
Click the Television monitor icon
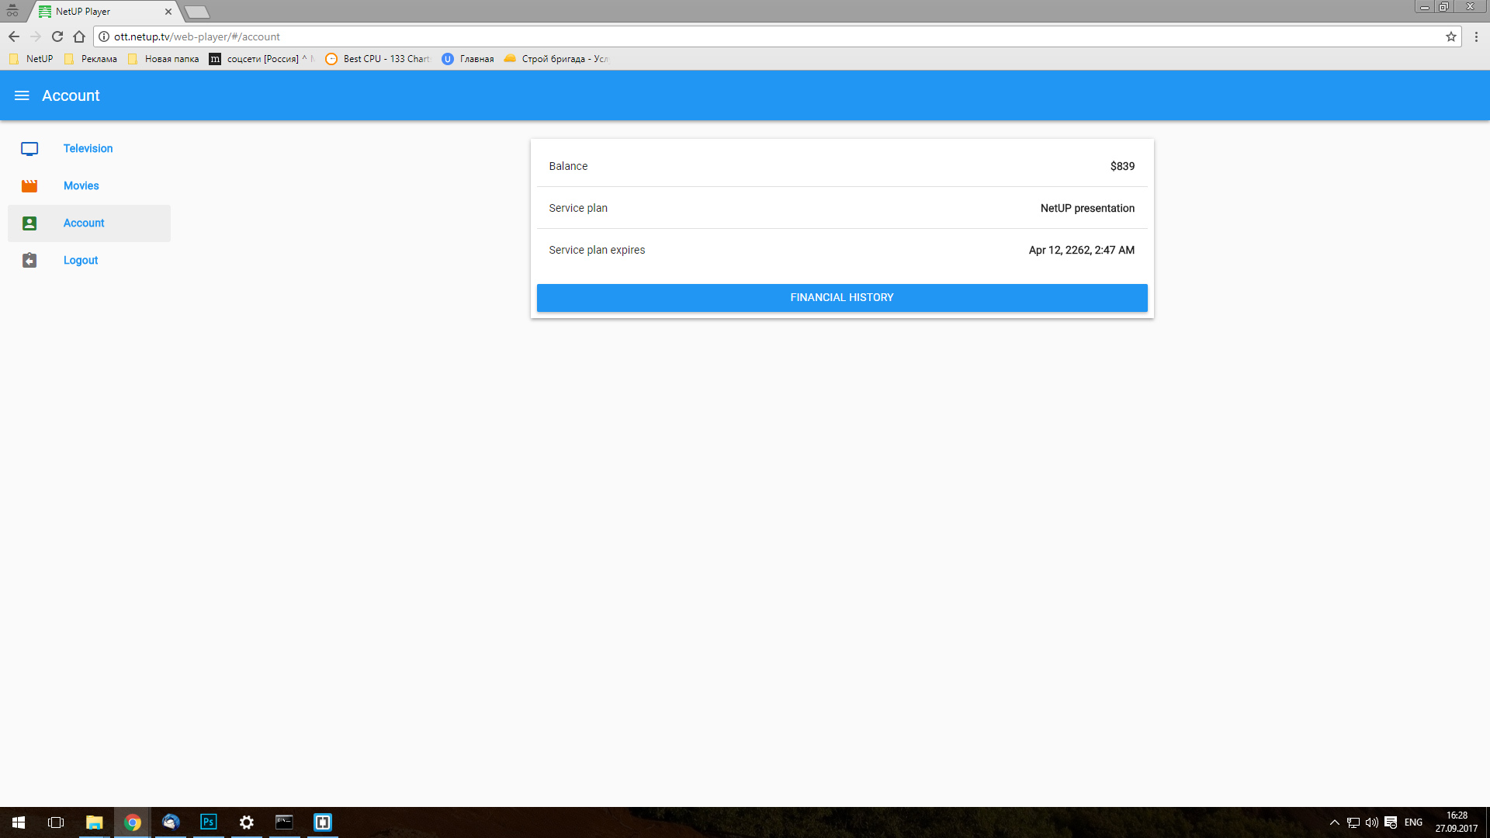click(x=29, y=148)
